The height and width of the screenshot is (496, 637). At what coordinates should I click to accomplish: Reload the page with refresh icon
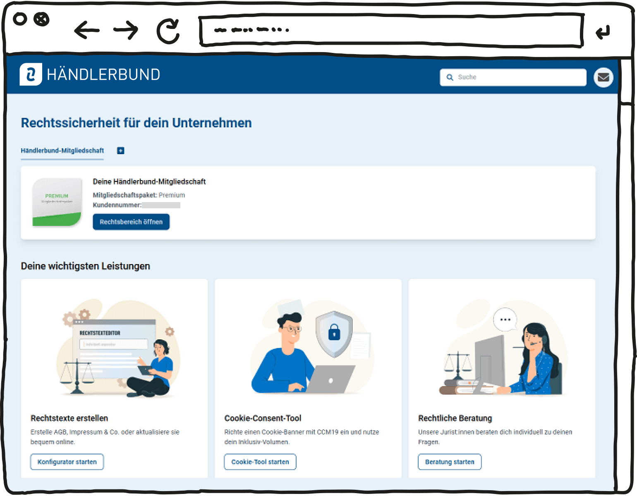click(168, 31)
